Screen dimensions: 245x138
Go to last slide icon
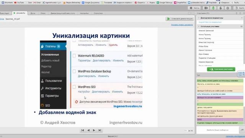pyautogui.click(x=100, y=130)
